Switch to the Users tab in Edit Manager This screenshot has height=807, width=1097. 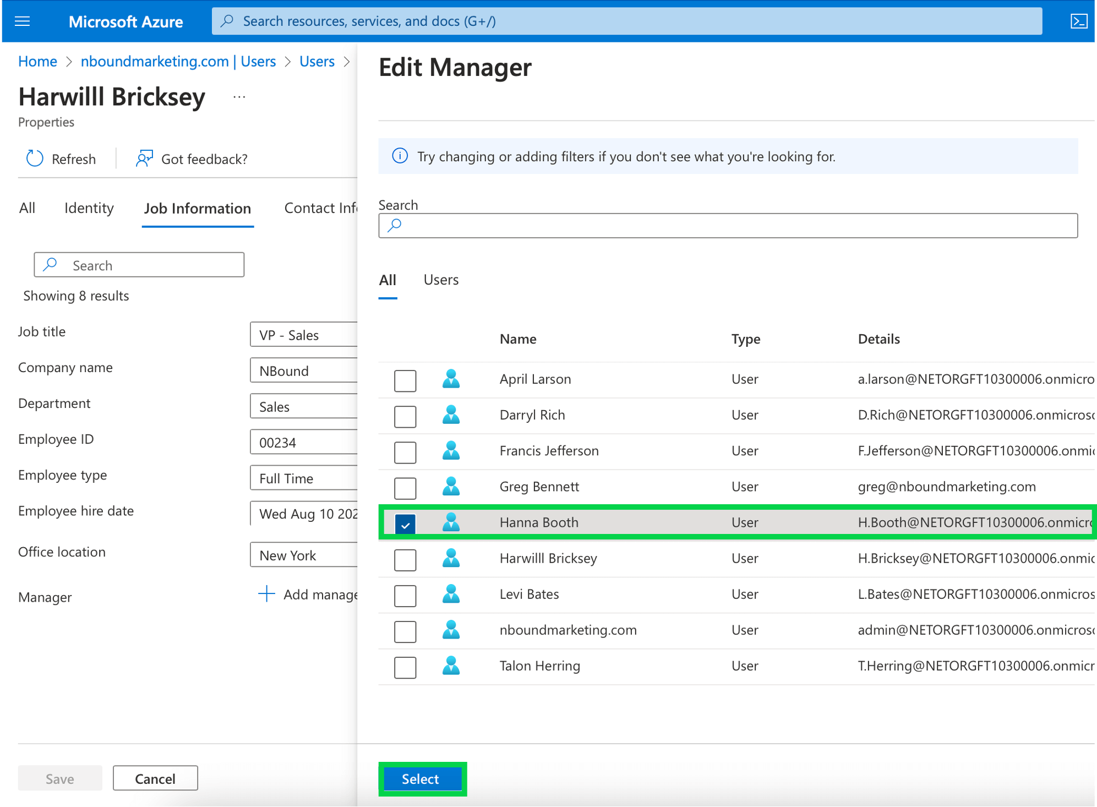pyautogui.click(x=440, y=280)
